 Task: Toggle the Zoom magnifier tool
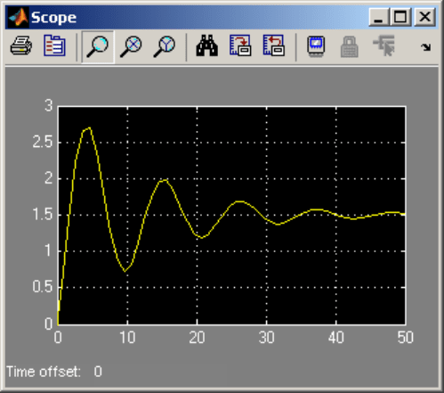(x=97, y=46)
